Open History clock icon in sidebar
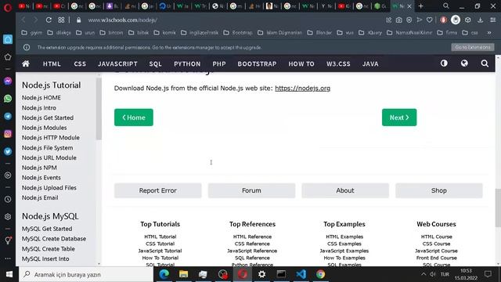Screen dimensions: 501x282 click(8, 199)
